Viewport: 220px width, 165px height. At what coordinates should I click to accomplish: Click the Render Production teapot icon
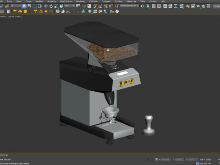click(198, 6)
